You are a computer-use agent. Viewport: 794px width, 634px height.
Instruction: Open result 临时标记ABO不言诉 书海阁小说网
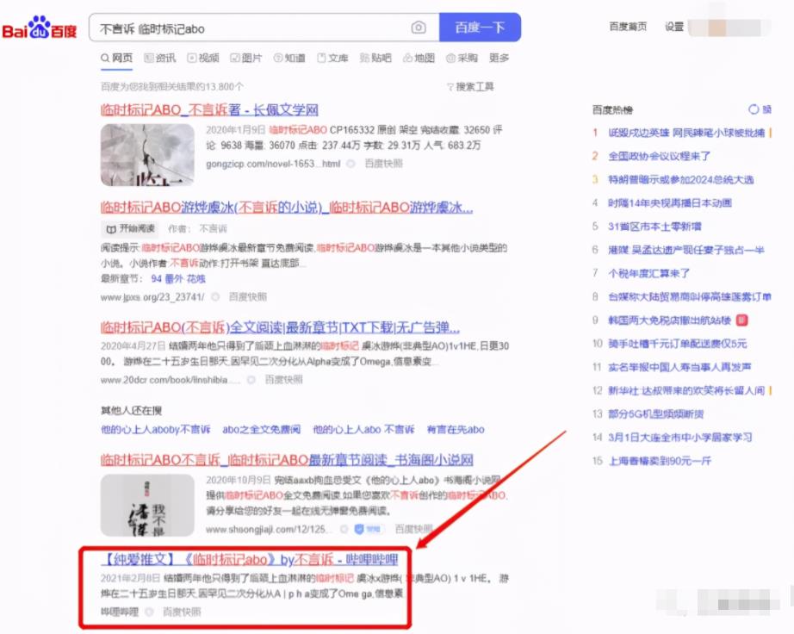287,460
